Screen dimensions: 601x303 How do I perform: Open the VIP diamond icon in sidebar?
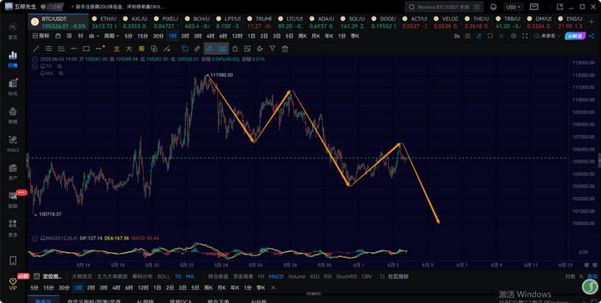(13, 283)
